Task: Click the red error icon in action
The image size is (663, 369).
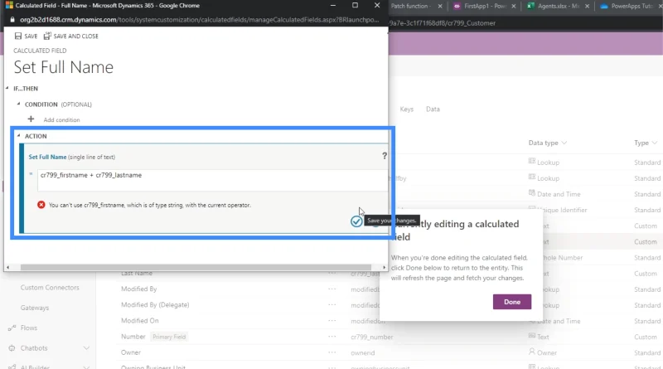Action: pyautogui.click(x=41, y=205)
